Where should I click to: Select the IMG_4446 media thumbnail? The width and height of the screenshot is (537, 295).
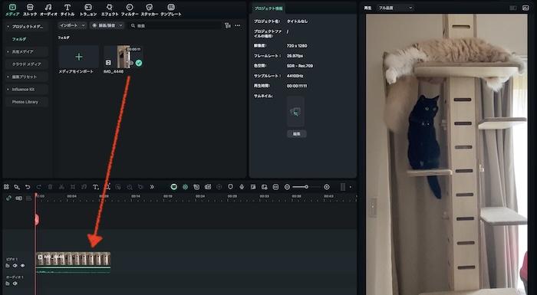(x=123, y=57)
